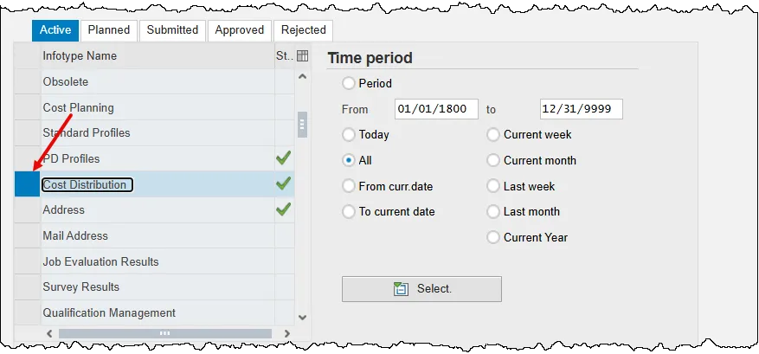Click the green checkmark beside Address
The image size is (759, 354).
coord(283,209)
